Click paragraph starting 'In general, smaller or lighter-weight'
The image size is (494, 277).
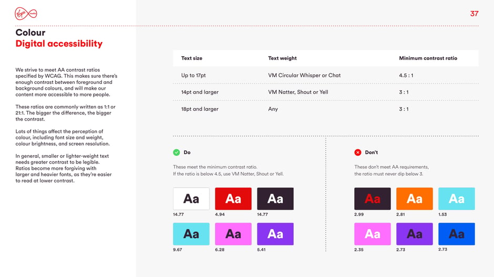click(64, 168)
